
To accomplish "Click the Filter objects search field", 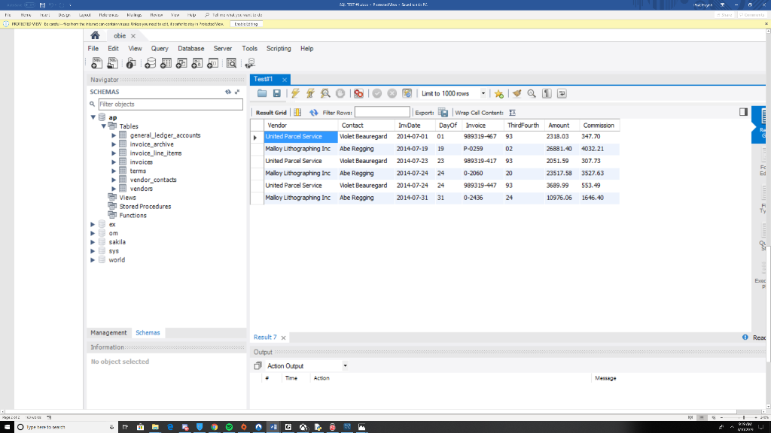I will 166,104.
